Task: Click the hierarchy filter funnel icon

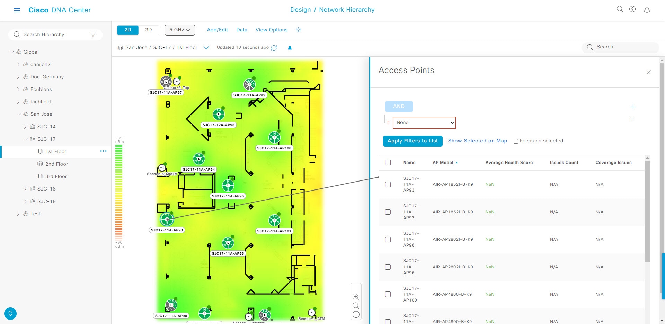Action: (93, 35)
